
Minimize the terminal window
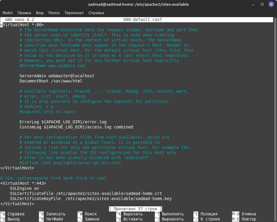click(x=254, y=4)
